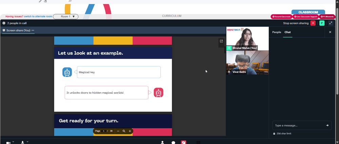Zoom in the shared document
Screen dimensions: 339x144
(x=130, y=131)
